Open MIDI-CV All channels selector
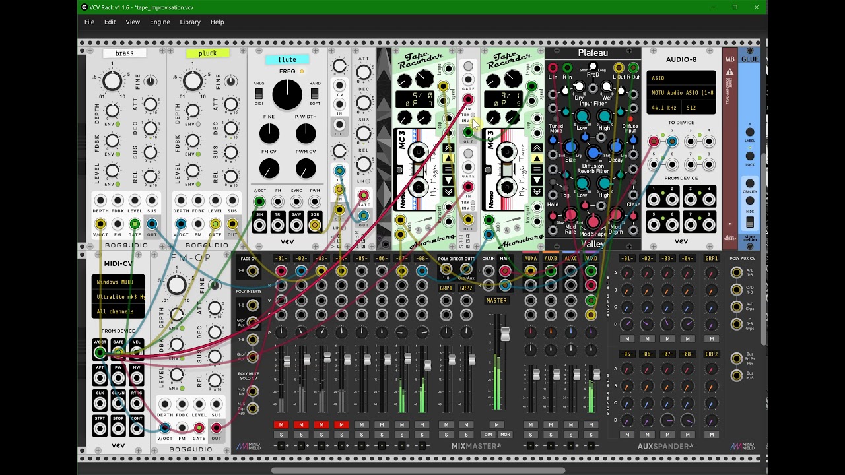The height and width of the screenshot is (475, 845). [x=118, y=311]
